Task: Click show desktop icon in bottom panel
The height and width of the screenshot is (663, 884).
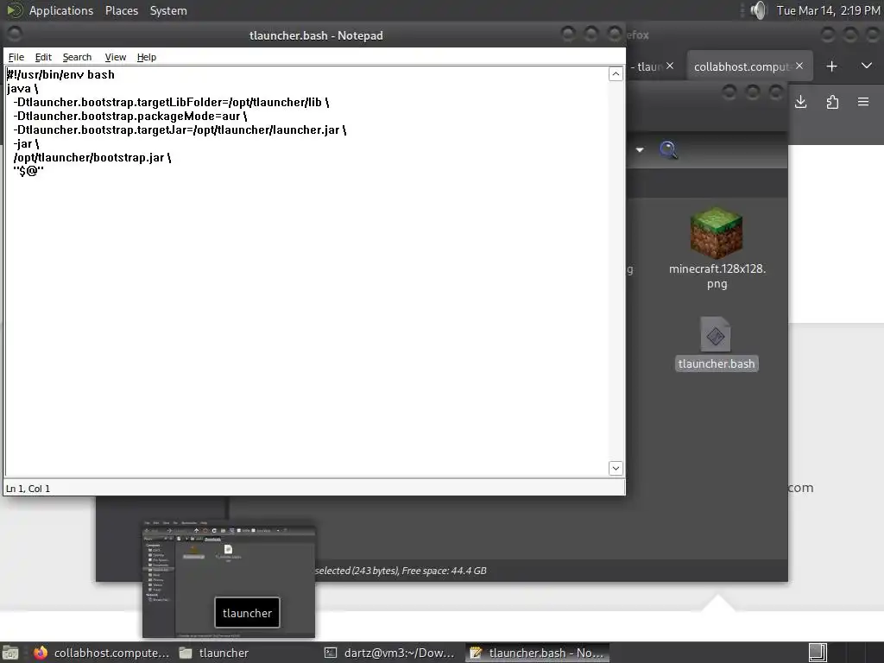Action: 10,653
